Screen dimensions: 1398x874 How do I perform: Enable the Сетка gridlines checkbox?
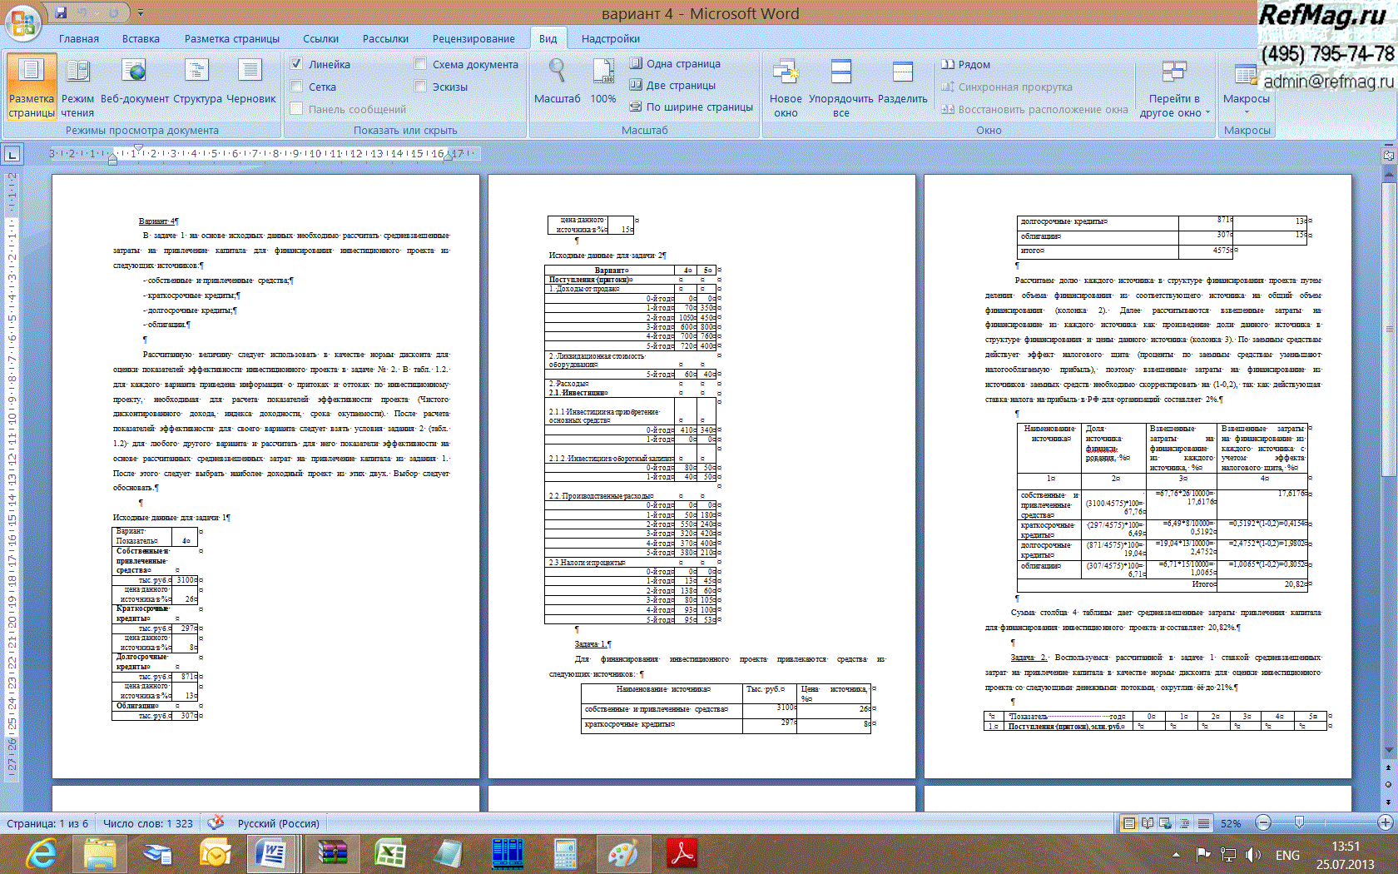click(296, 87)
